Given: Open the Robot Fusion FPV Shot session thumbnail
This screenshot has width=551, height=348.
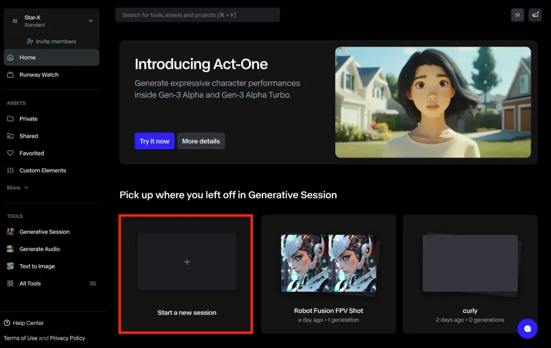Looking at the screenshot, I should tap(329, 263).
